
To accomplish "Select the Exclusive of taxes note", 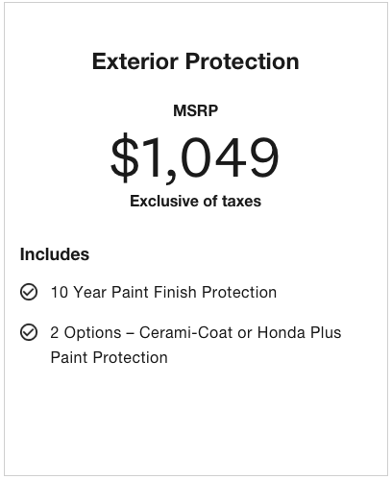I will (196, 202).
